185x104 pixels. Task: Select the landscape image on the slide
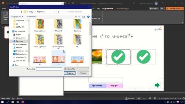[x=97, y=57]
